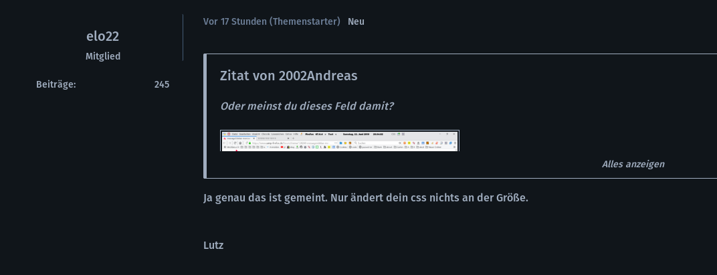Click the Mitglied rank label
The width and height of the screenshot is (717, 275).
(x=102, y=56)
